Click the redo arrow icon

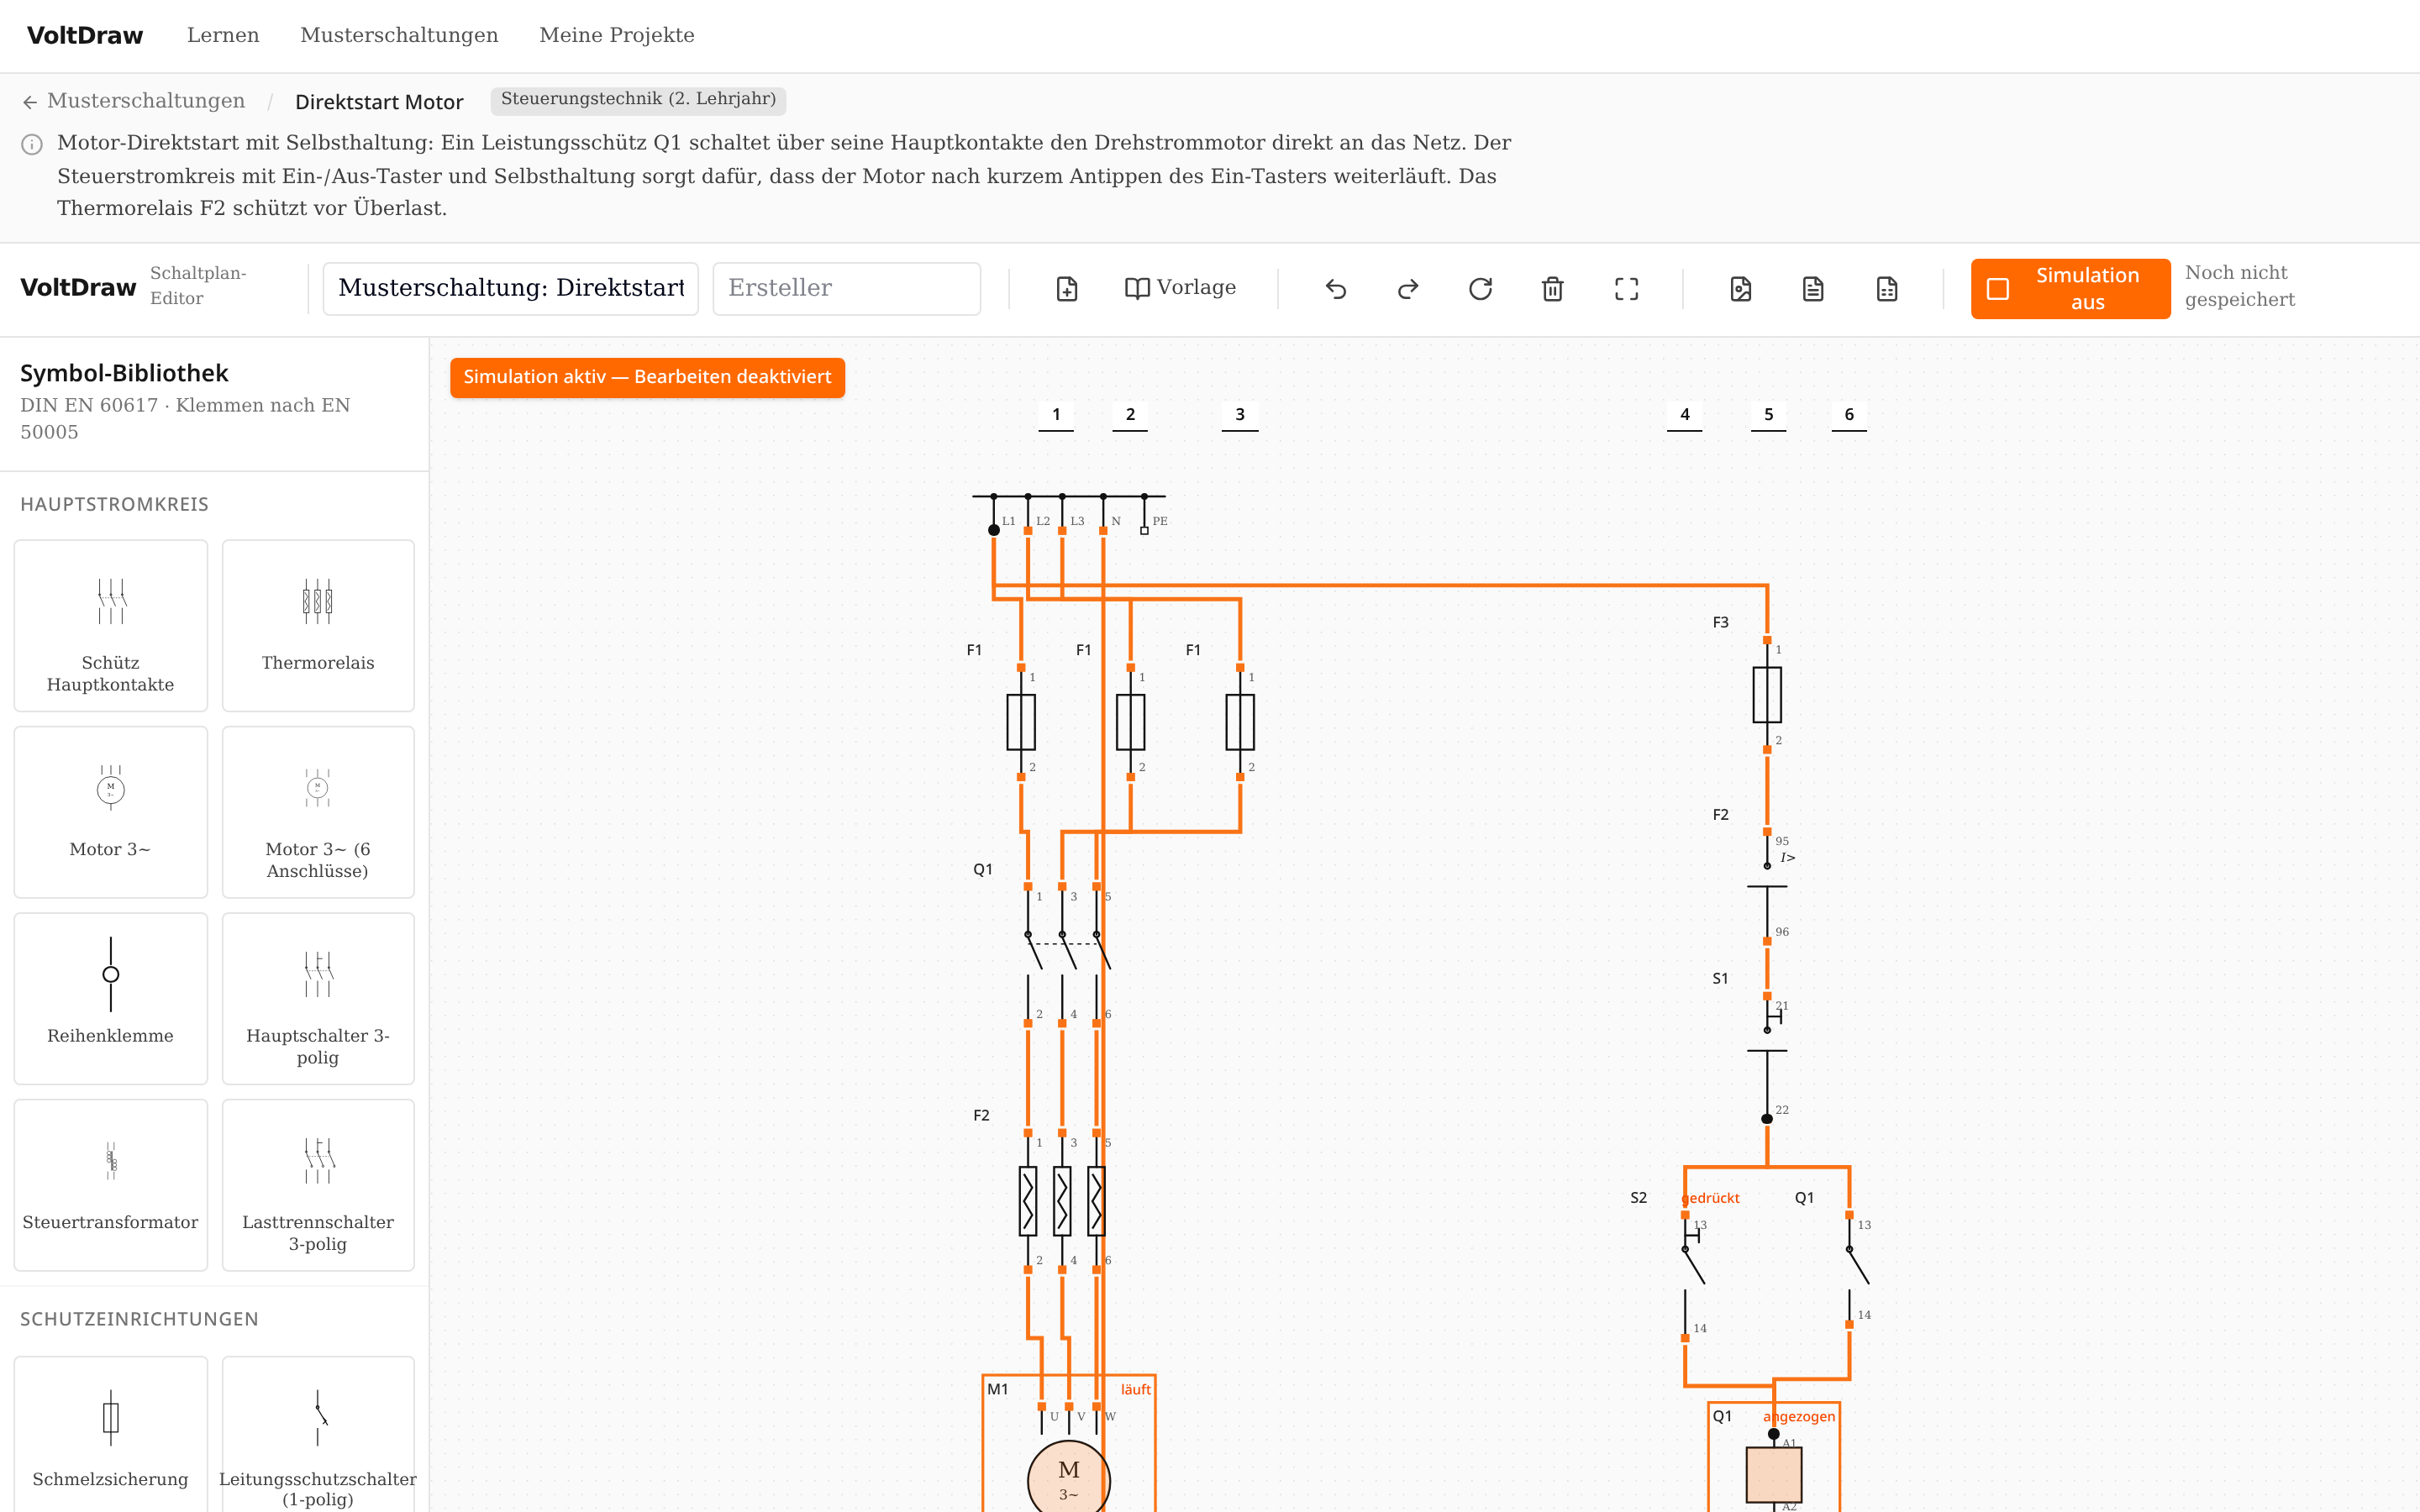1408,289
